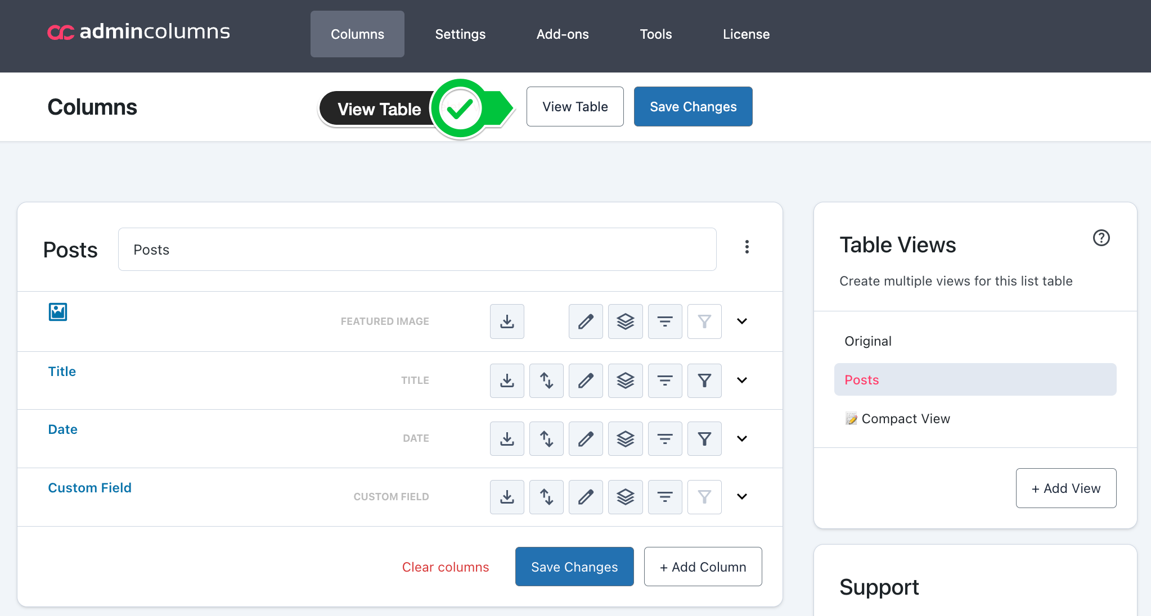
Task: Open the three-dot options menu for Posts
Action: tap(747, 247)
